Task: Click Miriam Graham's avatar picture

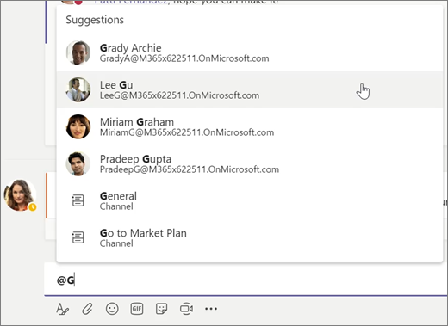Action: tap(78, 126)
